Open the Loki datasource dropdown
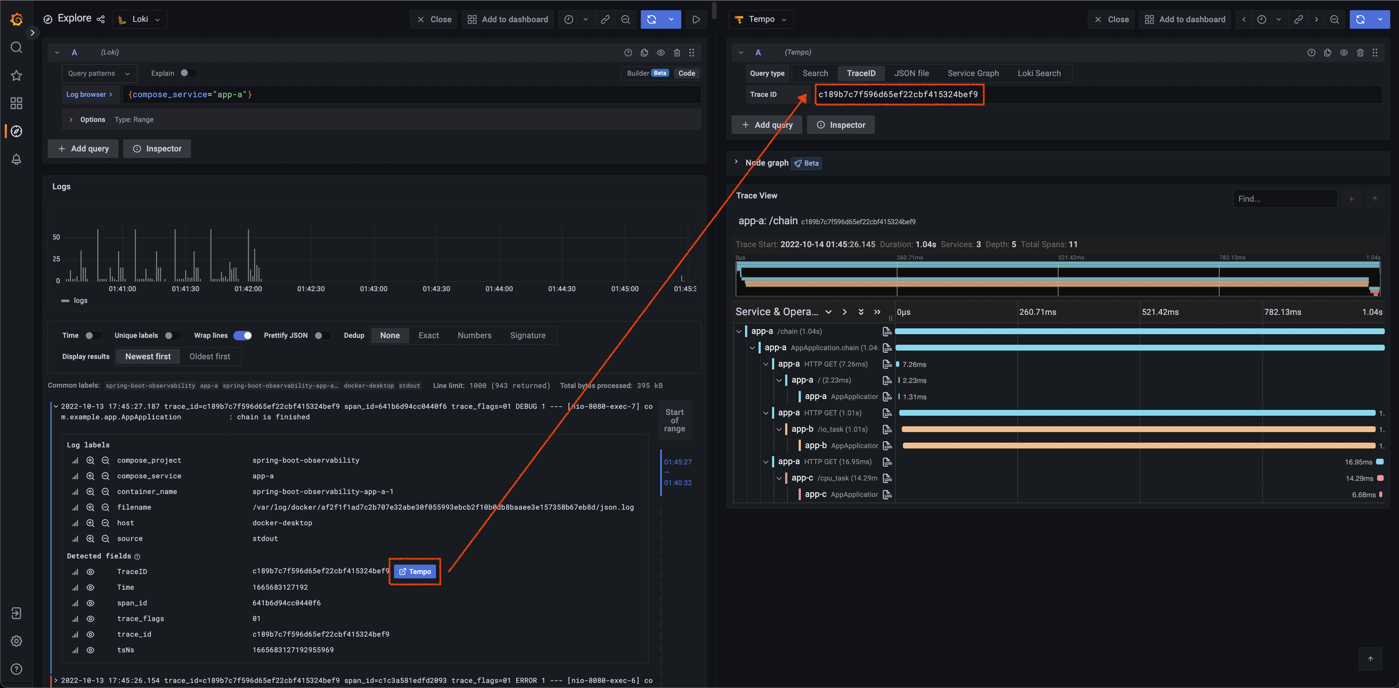1399x688 pixels. point(140,20)
